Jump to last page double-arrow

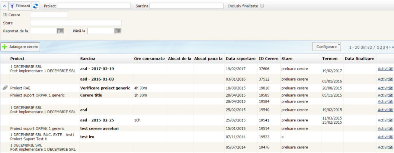click(x=393, y=48)
